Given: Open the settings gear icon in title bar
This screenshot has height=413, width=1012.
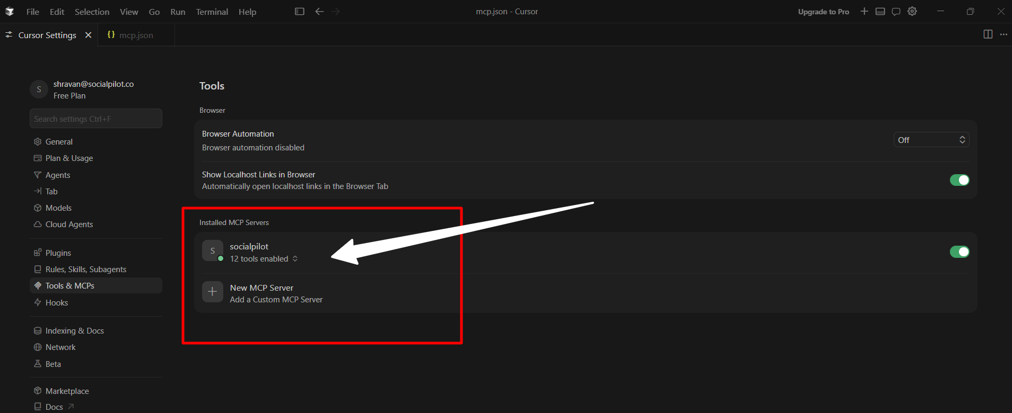Looking at the screenshot, I should [x=912, y=11].
